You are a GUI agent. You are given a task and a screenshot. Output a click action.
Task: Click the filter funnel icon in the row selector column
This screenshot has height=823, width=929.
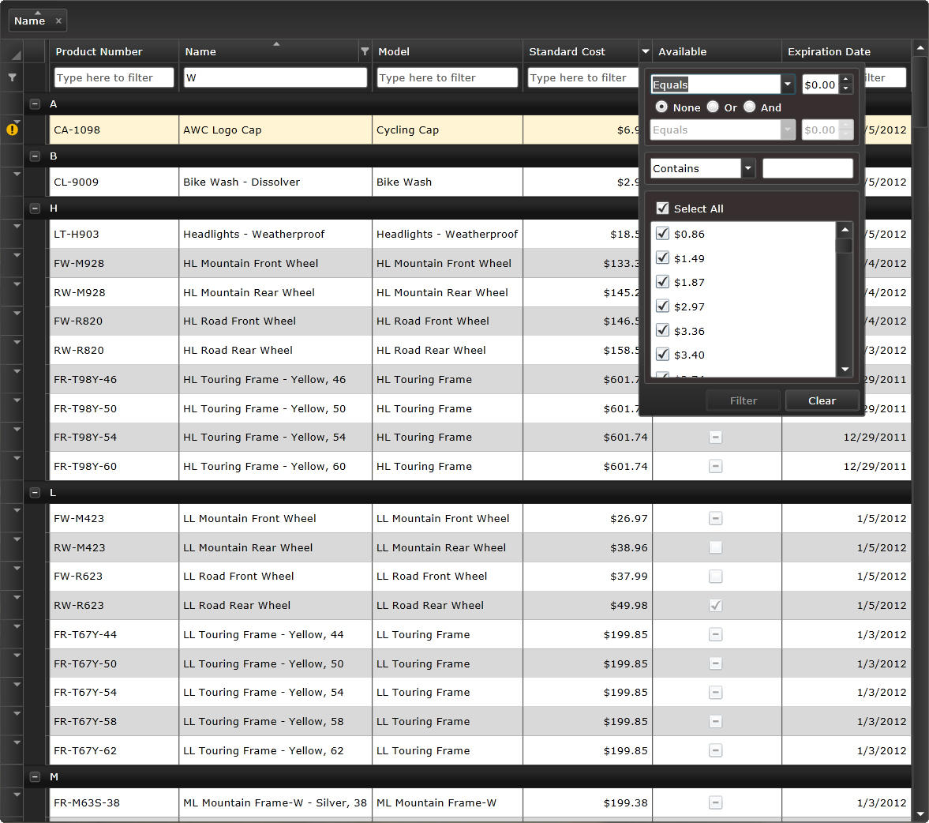13,77
